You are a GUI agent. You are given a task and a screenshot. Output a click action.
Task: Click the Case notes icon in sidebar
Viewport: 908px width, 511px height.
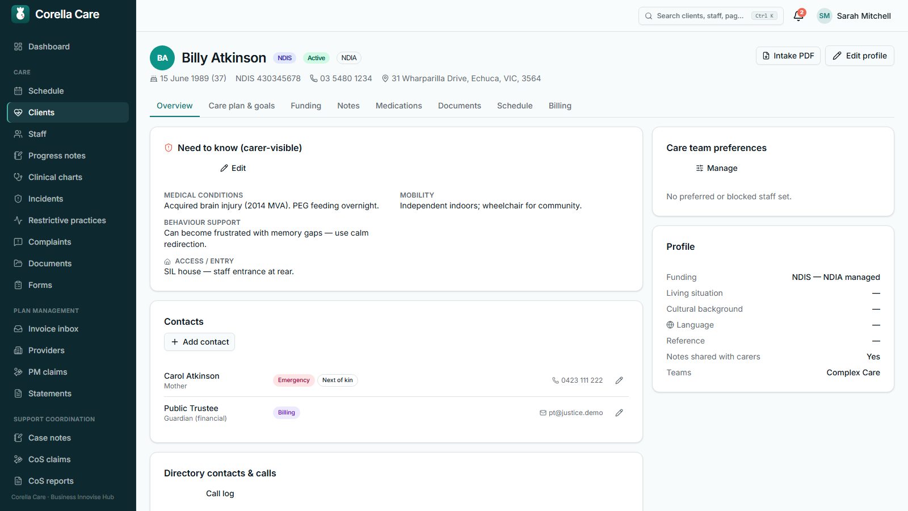point(18,438)
